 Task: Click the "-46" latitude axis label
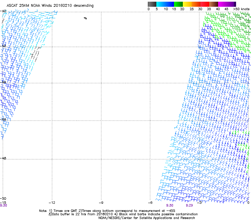(x=3, y=119)
